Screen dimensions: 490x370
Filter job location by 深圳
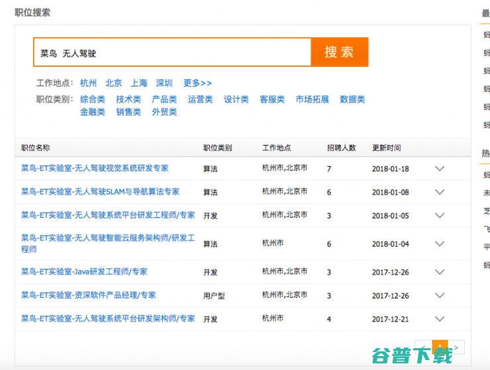pyautogui.click(x=164, y=83)
